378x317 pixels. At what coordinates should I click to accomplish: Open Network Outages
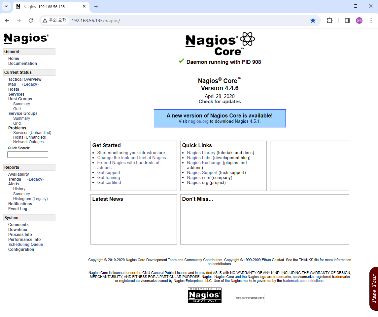point(28,142)
